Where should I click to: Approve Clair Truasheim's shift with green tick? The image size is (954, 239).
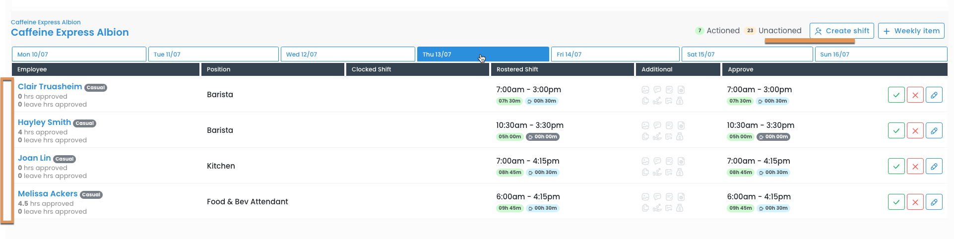(896, 95)
